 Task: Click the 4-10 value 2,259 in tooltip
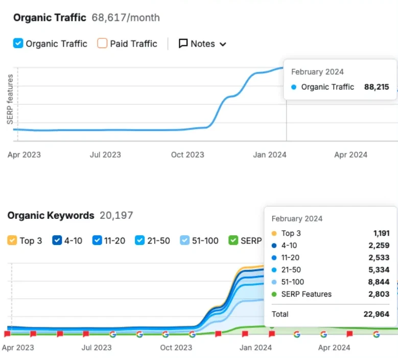point(379,245)
